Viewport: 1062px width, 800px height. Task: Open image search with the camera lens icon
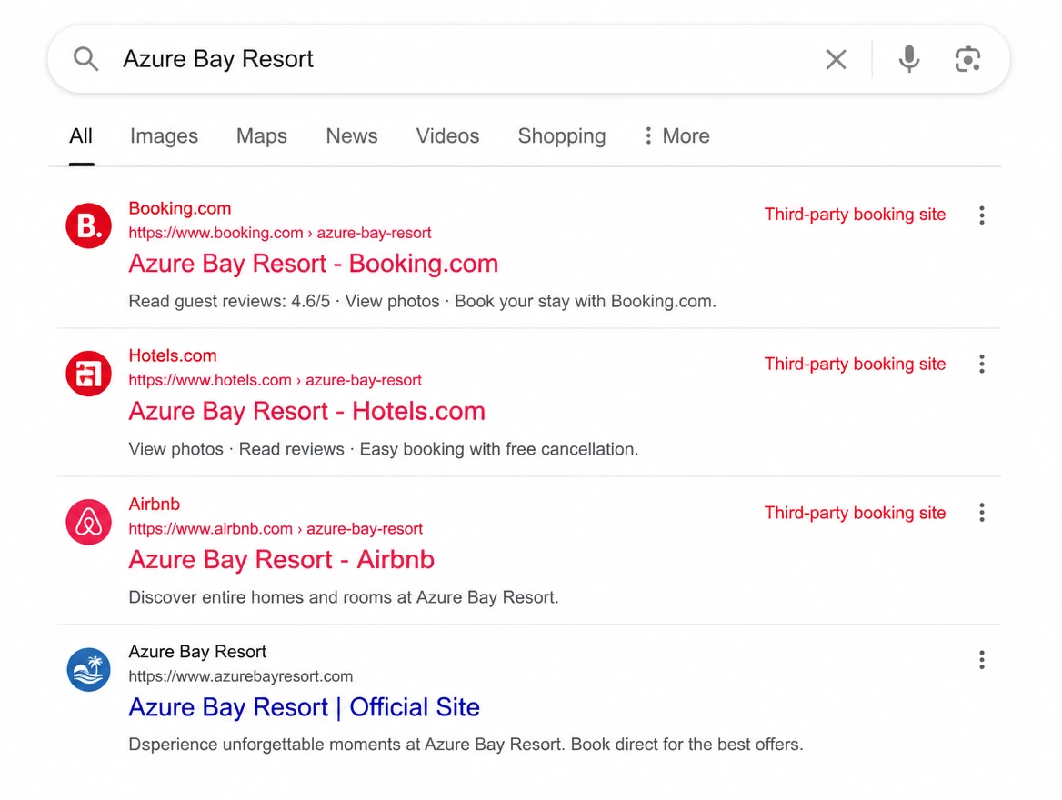pyautogui.click(x=967, y=59)
